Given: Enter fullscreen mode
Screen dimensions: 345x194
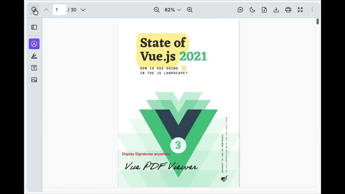Looking at the screenshot, I should coord(300,10).
